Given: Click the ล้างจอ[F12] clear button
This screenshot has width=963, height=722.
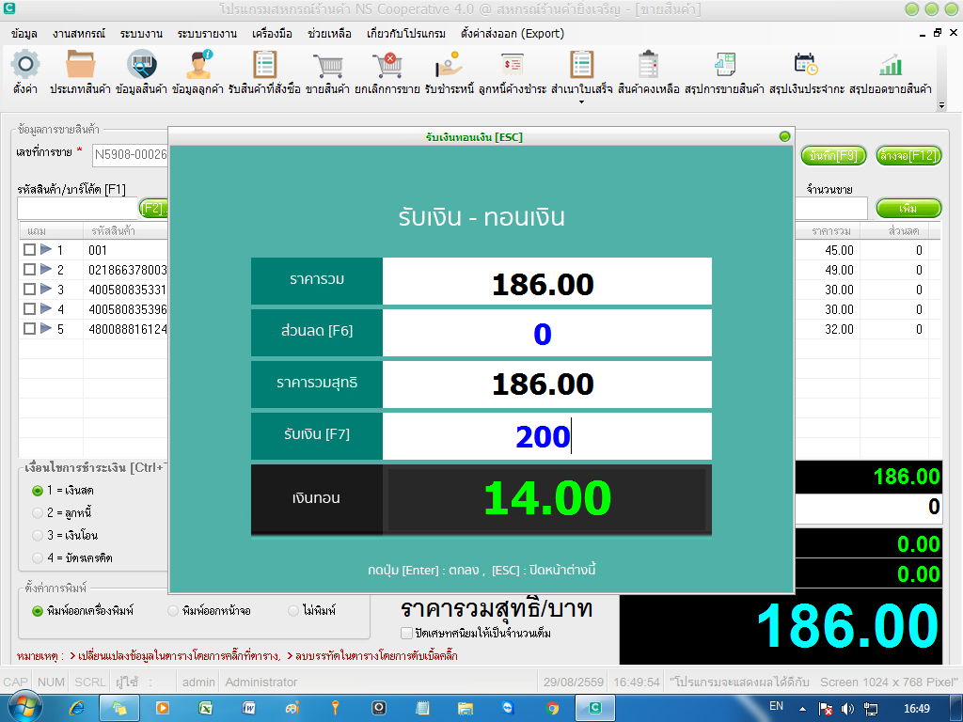Looking at the screenshot, I should (x=908, y=155).
